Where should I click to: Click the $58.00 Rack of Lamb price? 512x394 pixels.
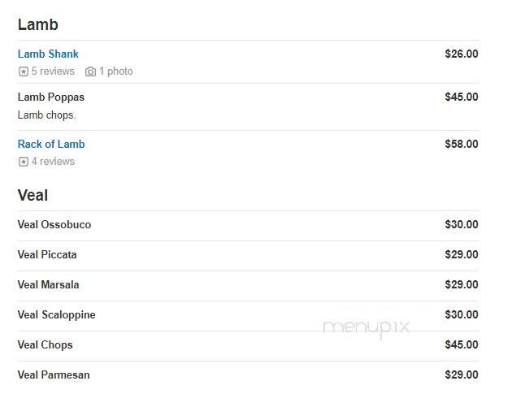462,144
